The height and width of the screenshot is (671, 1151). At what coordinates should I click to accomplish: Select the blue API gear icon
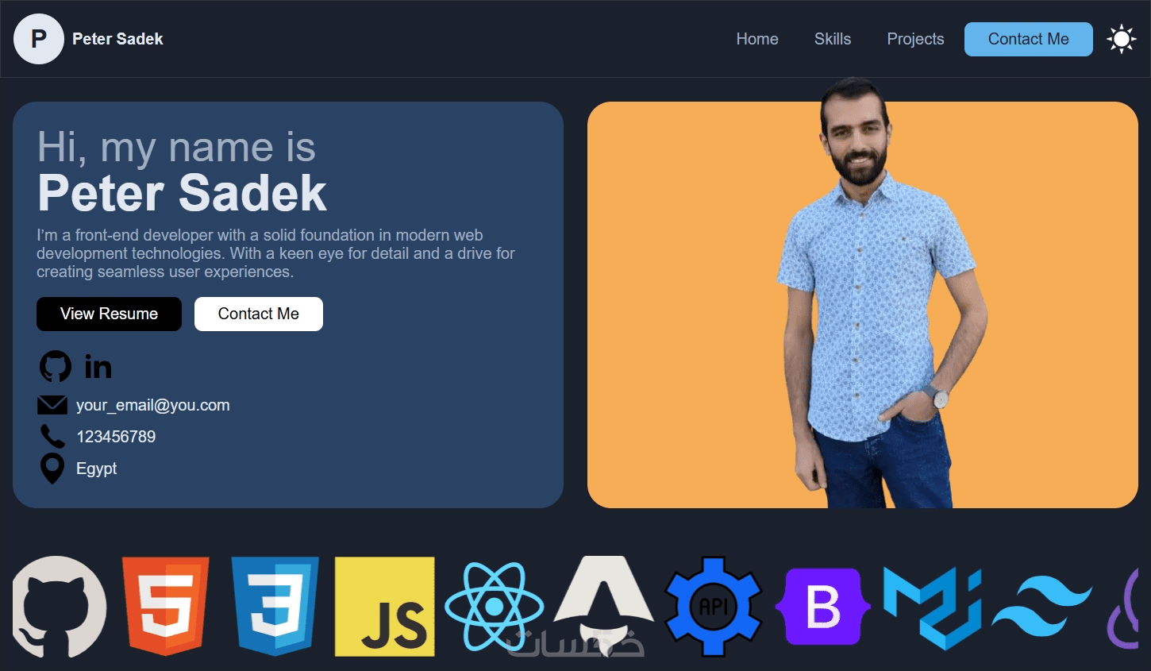coord(714,607)
